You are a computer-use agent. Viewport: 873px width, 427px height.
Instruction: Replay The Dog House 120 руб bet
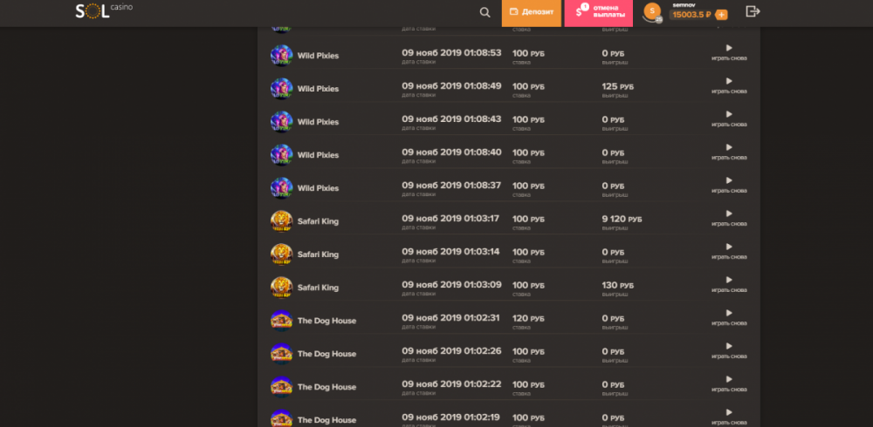(729, 317)
